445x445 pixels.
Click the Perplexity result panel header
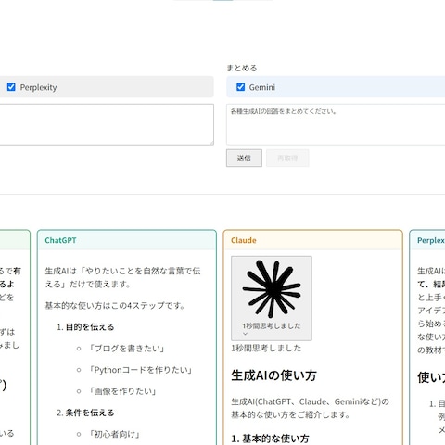click(x=427, y=240)
